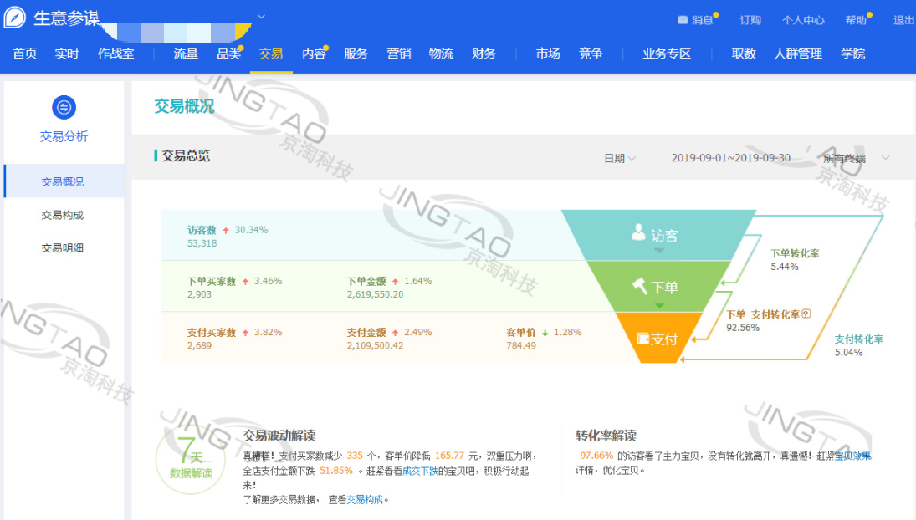Click the 个人中心 link
Screen dimensions: 916x520
click(803, 20)
